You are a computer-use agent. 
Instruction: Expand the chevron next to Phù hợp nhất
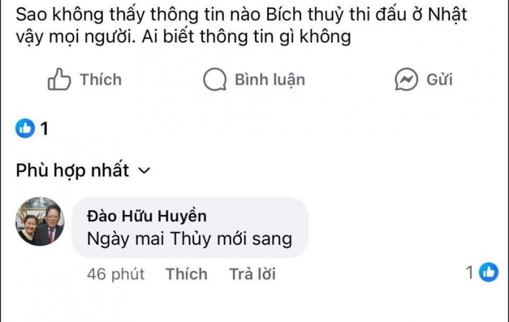click(144, 172)
